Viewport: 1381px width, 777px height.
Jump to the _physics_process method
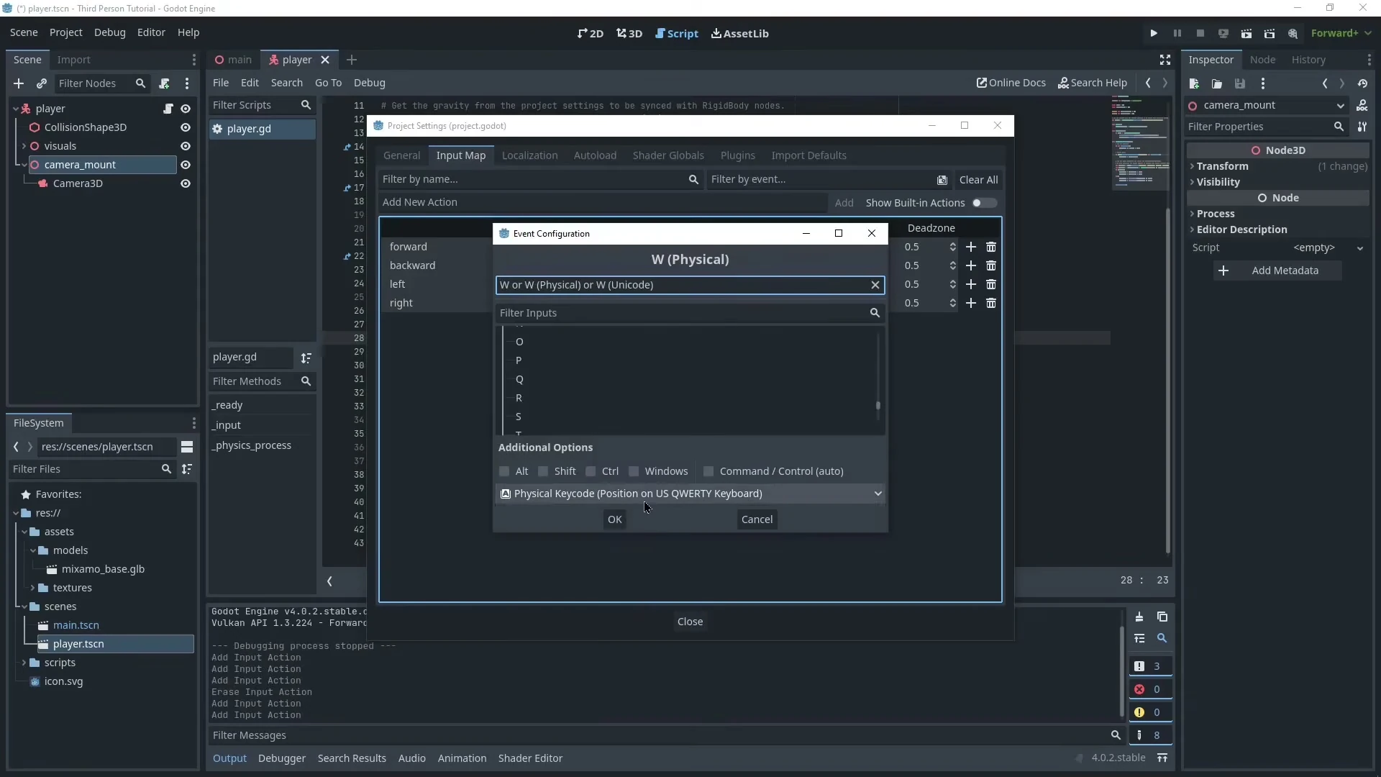pyautogui.click(x=252, y=445)
